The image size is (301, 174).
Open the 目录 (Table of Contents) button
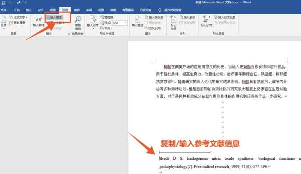click(3, 21)
